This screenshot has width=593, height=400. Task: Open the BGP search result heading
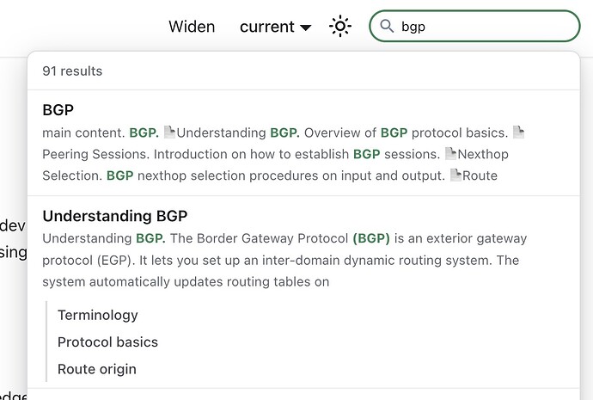58,110
